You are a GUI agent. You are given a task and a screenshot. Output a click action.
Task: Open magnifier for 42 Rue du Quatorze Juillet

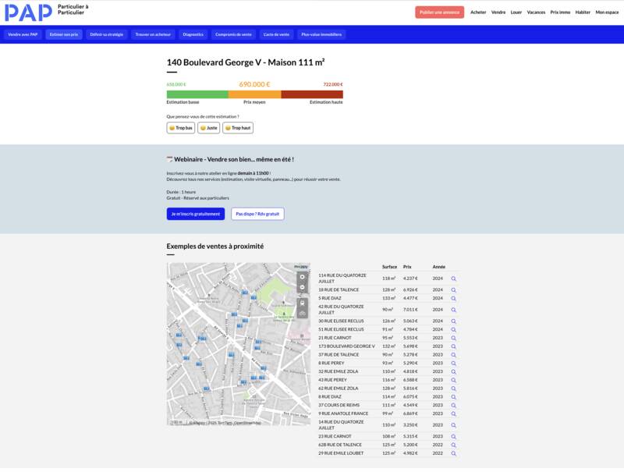click(453, 310)
